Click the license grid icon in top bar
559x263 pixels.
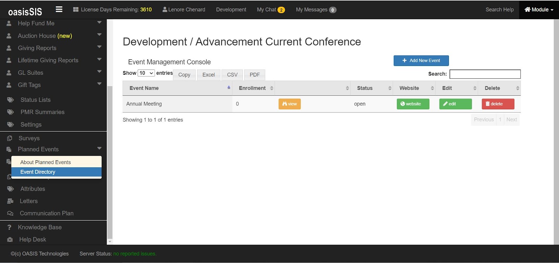76,9
